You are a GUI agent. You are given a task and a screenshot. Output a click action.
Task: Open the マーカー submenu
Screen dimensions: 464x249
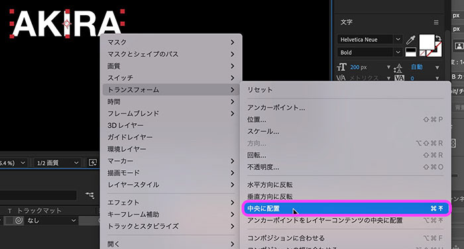pyautogui.click(x=171, y=161)
